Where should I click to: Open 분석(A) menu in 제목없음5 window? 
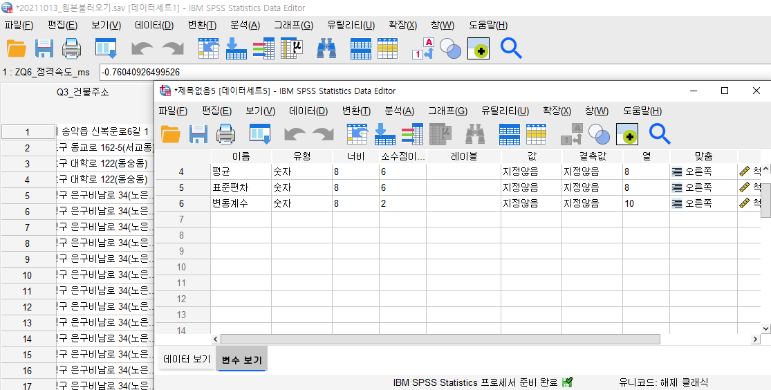click(x=399, y=111)
